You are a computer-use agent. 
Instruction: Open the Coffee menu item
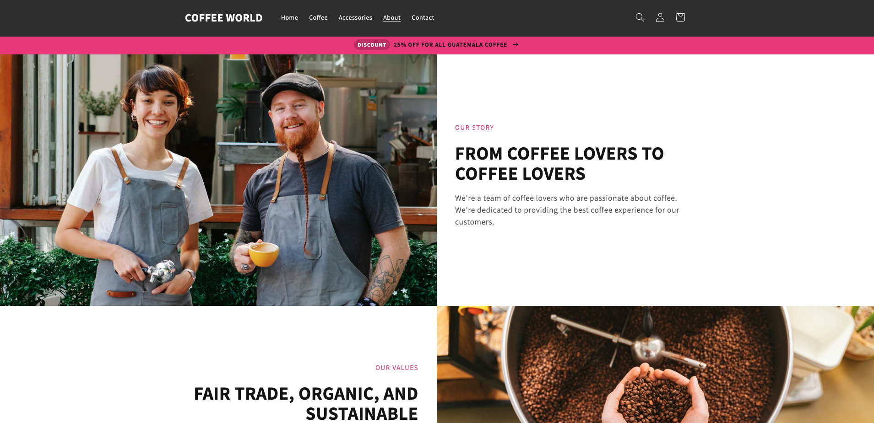pyautogui.click(x=318, y=17)
